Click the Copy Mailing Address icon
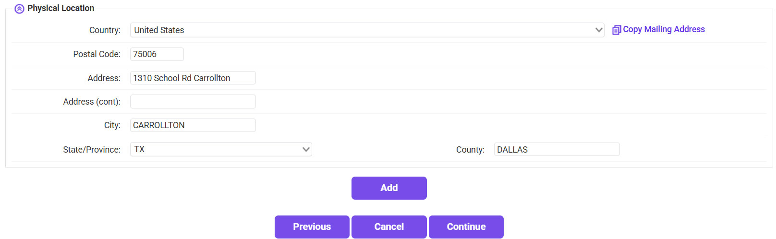The image size is (776, 239). (617, 30)
